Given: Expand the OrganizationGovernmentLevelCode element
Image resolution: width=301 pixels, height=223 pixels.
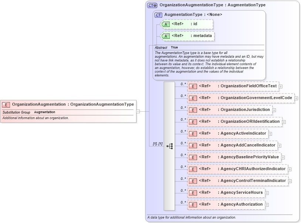Looking at the screenshot, I should (x=297, y=98).
